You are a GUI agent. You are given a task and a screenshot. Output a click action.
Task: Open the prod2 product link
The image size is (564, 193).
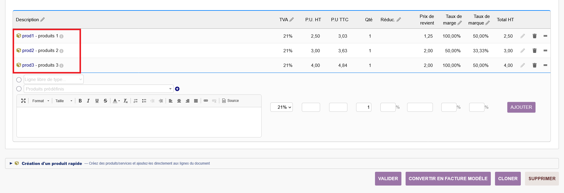[x=28, y=50]
